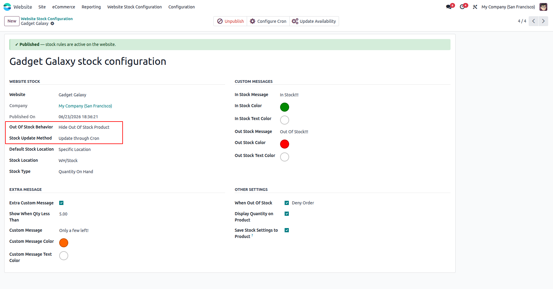Open the Website Stock Configuration menu
The height and width of the screenshot is (289, 553).
pyautogui.click(x=135, y=7)
